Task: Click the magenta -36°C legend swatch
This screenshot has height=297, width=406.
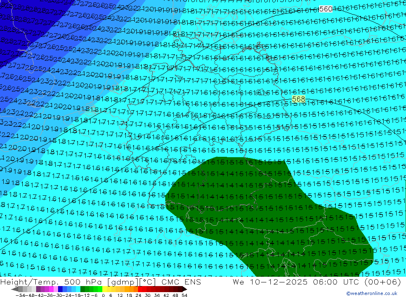Action: click(x=51, y=289)
